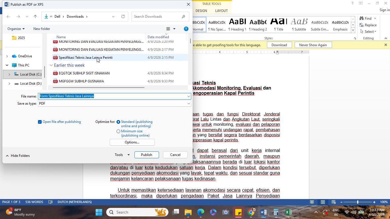Zoom out the Word document
The image size is (390, 219).
coord(341,202)
